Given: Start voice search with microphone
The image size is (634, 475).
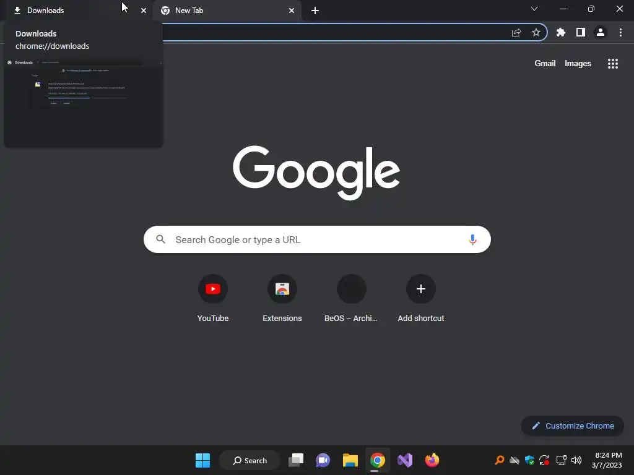Looking at the screenshot, I should (x=472, y=239).
